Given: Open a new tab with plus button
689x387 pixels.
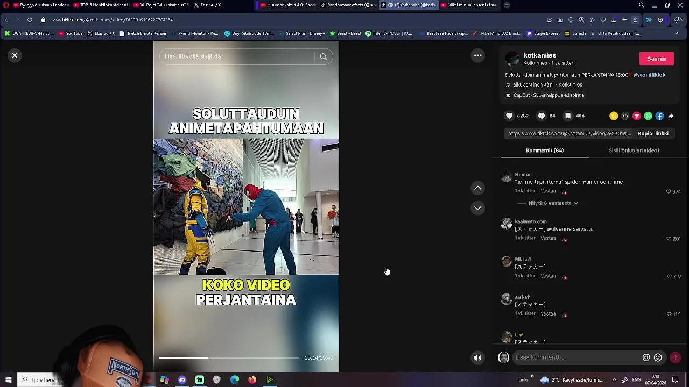Looking at the screenshot, I should [x=507, y=5].
